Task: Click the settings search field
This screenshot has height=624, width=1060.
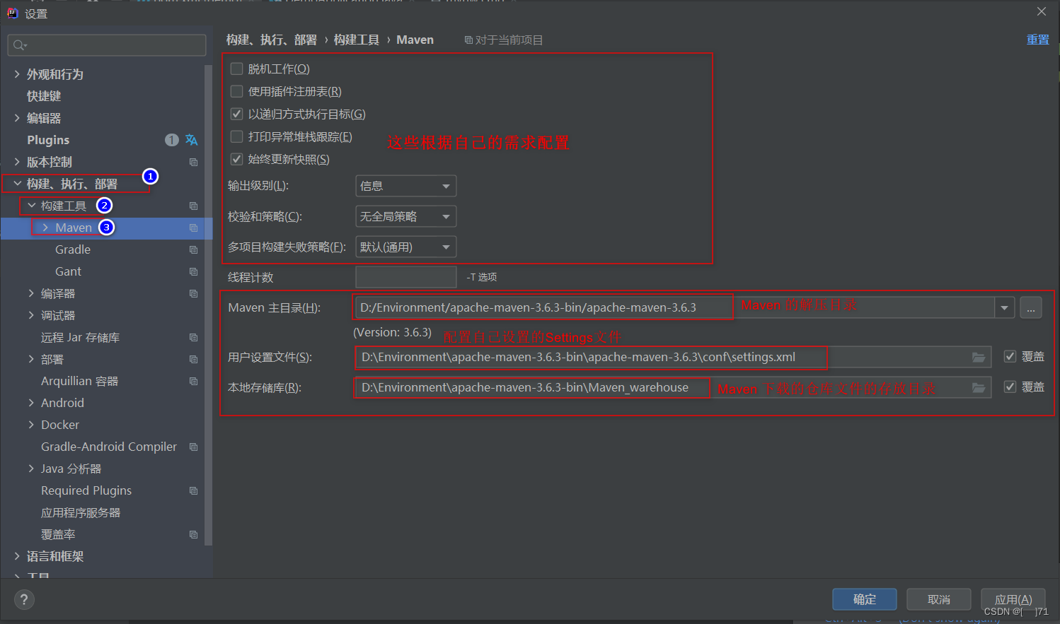Action: [x=107, y=45]
